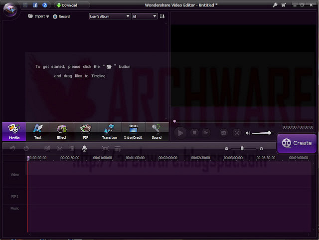Click the Wondershare logo orb

[10, 9]
